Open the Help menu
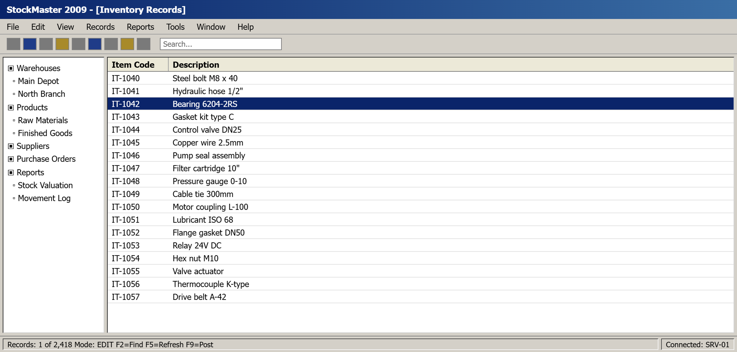Viewport: 737px width, 352px height. point(246,27)
